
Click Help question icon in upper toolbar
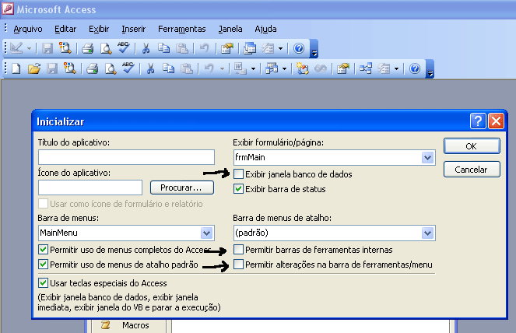299,48
